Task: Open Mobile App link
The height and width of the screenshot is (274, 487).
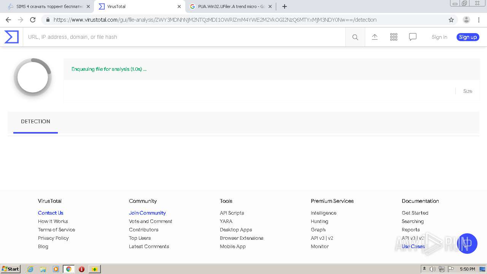Action: click(x=233, y=247)
